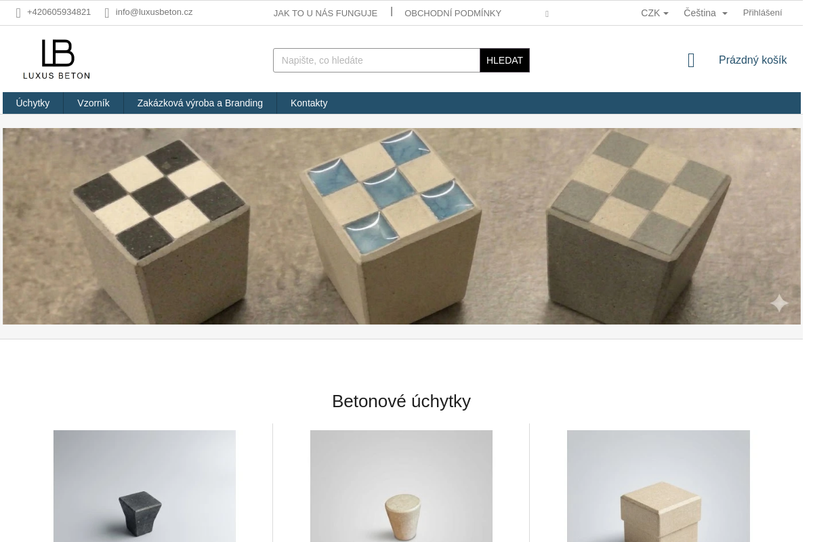
Task: Click the Prázdný košík cart link
Action: tap(753, 60)
